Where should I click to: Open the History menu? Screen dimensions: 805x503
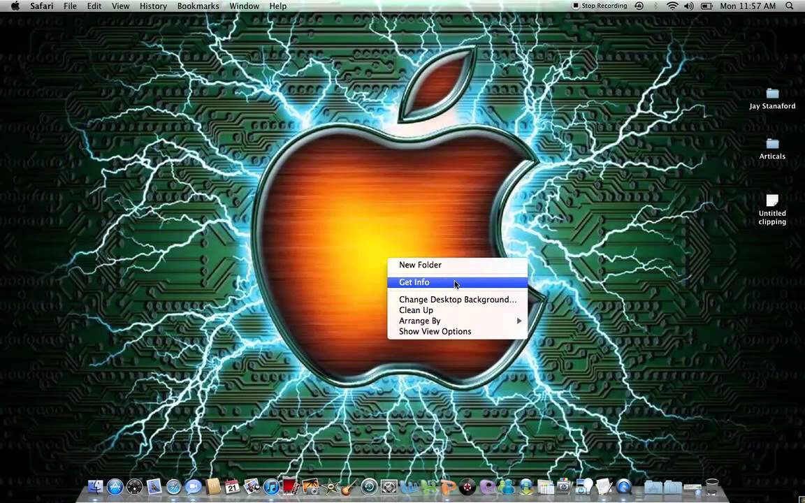click(153, 6)
